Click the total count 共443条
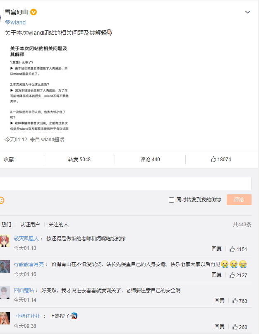The width and height of the screenshot is (259, 334). pyautogui.click(x=242, y=225)
